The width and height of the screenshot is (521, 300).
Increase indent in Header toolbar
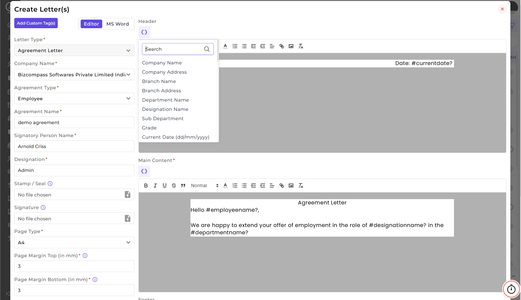(262, 46)
